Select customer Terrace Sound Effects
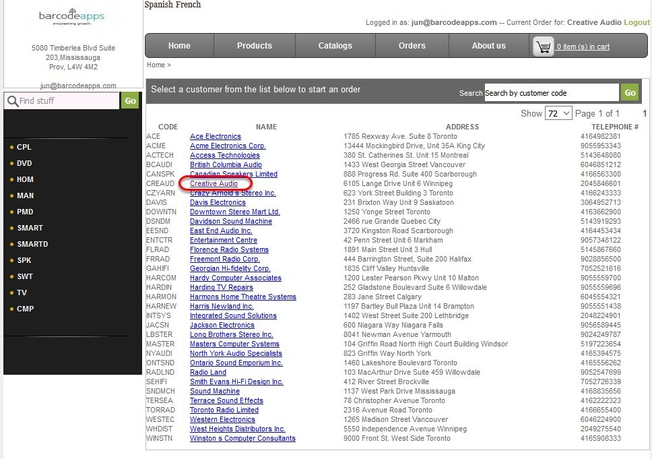 226,401
